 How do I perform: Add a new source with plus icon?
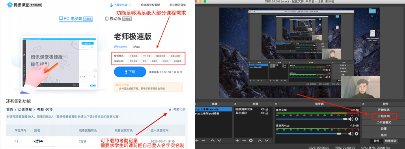(237, 140)
